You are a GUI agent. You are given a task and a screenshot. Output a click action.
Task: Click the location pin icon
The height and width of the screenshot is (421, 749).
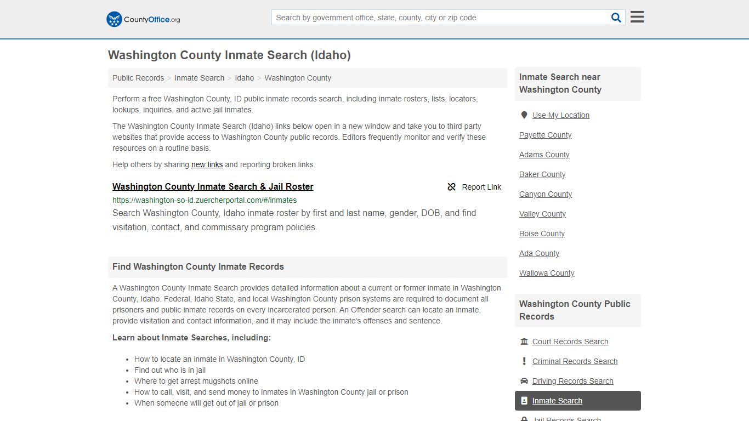(x=524, y=115)
